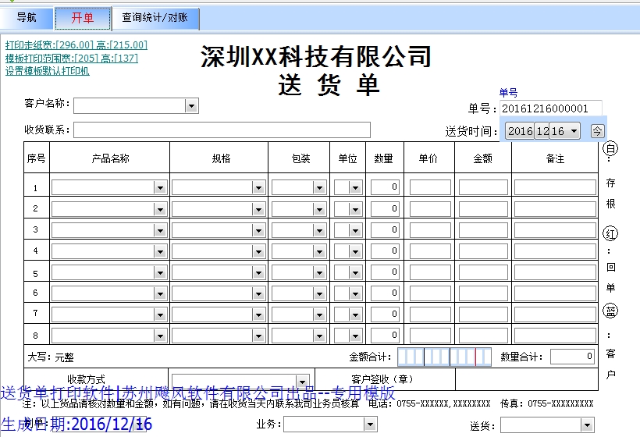This screenshot has width=640, height=437.
Task: Click the 客户签收（章） label
Action: 382,379
